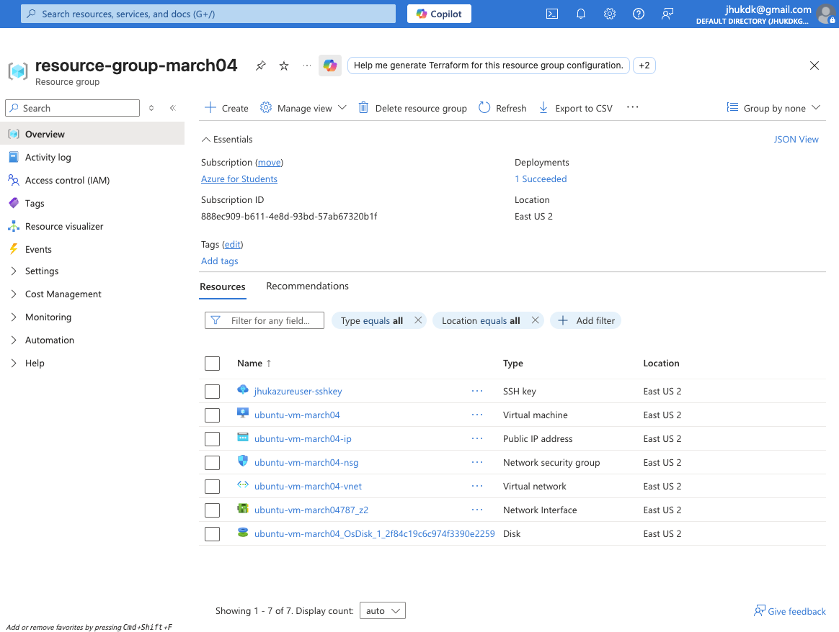Remove the Location equals all filter
The height and width of the screenshot is (632, 839).
coord(535,321)
